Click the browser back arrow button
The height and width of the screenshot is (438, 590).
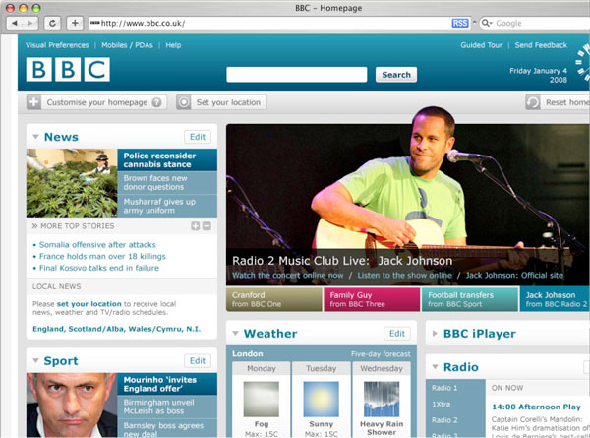[x=15, y=23]
